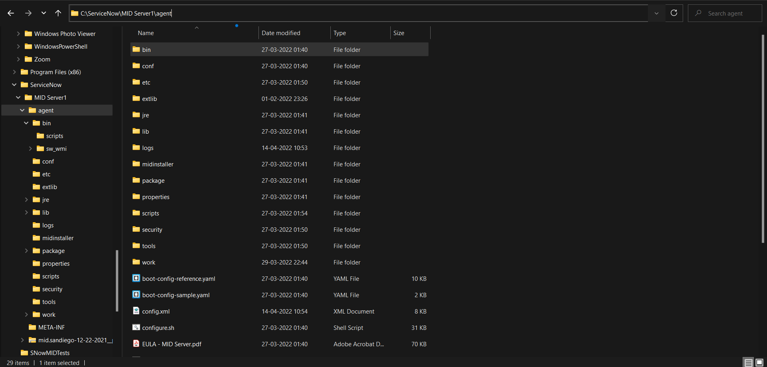Screen dimensions: 767x367
Task: Go back with the left arrow button
Action: [x=11, y=13]
